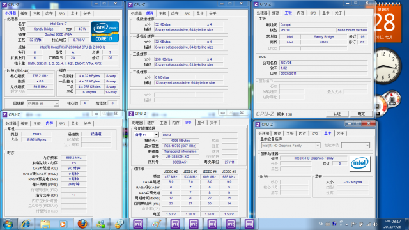Click the Intel Core i7 inside logo

tap(105, 31)
